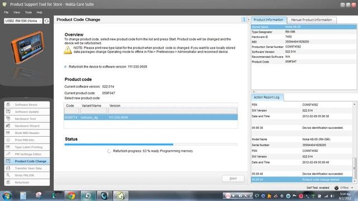Image resolution: width=358 pixels, height=201 pixels.
Task: Select the Model Name row in Product Information
Action: click(x=304, y=27)
